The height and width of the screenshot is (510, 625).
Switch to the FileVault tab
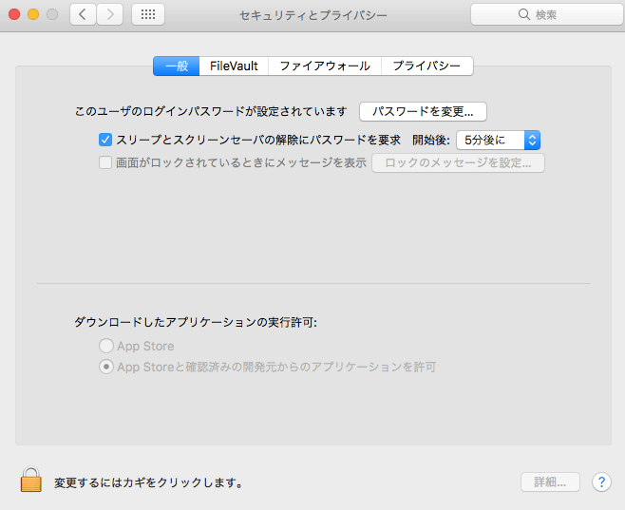[x=234, y=66]
